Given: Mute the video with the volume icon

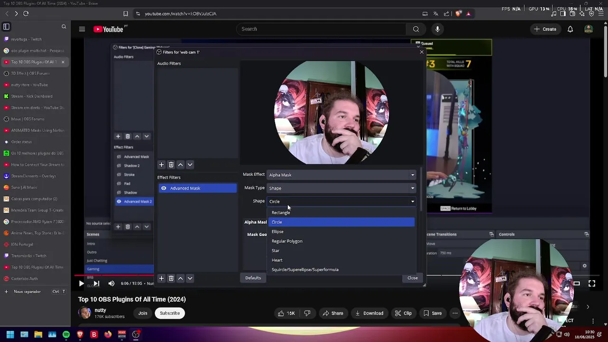Looking at the screenshot, I should click(x=111, y=284).
